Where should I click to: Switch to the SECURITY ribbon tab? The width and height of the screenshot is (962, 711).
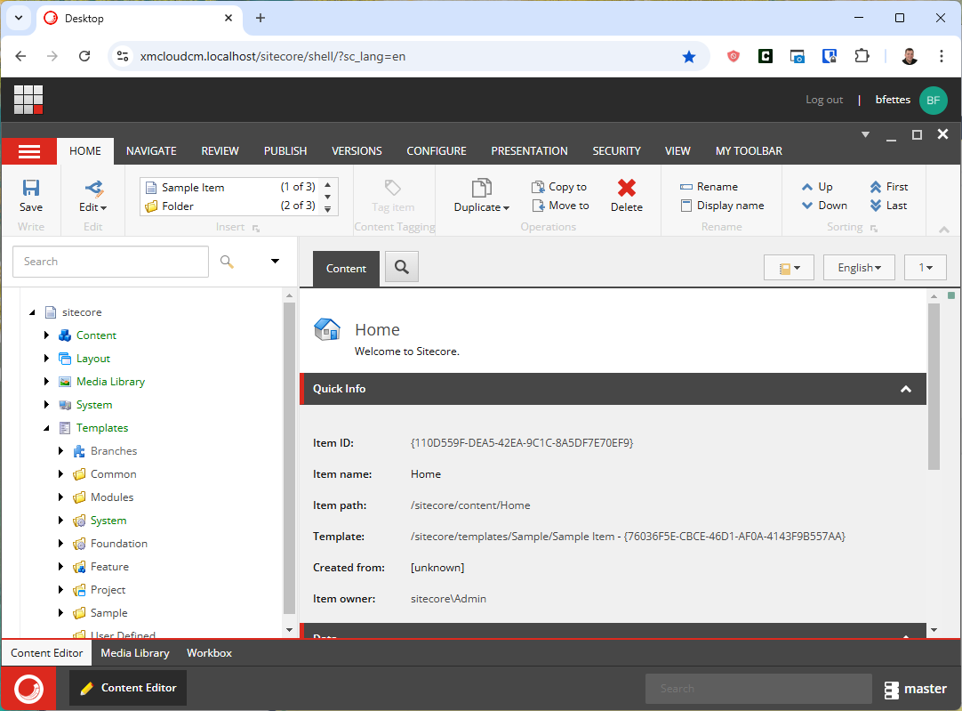[x=617, y=151]
